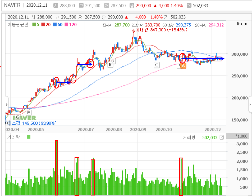Image resolution: width=252 pixels, height=196 pixels.
Task: Click the 2020.05 date axis label
Action: pyautogui.click(x=36, y=130)
